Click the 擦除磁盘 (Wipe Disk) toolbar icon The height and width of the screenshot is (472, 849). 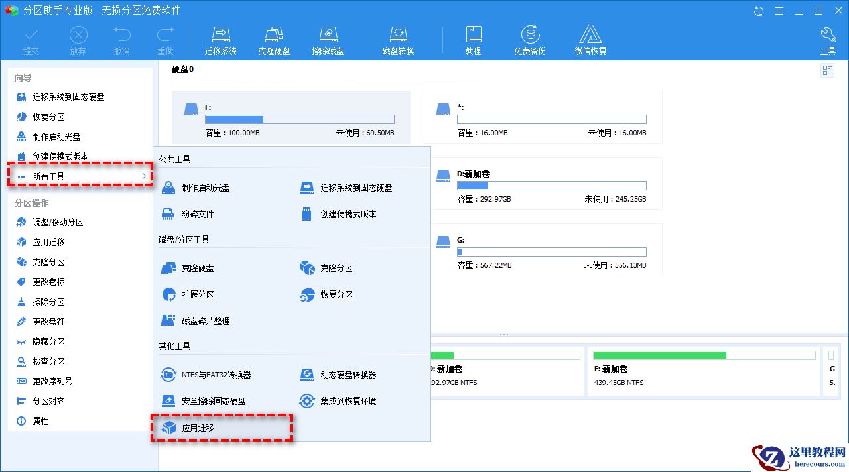[328, 38]
